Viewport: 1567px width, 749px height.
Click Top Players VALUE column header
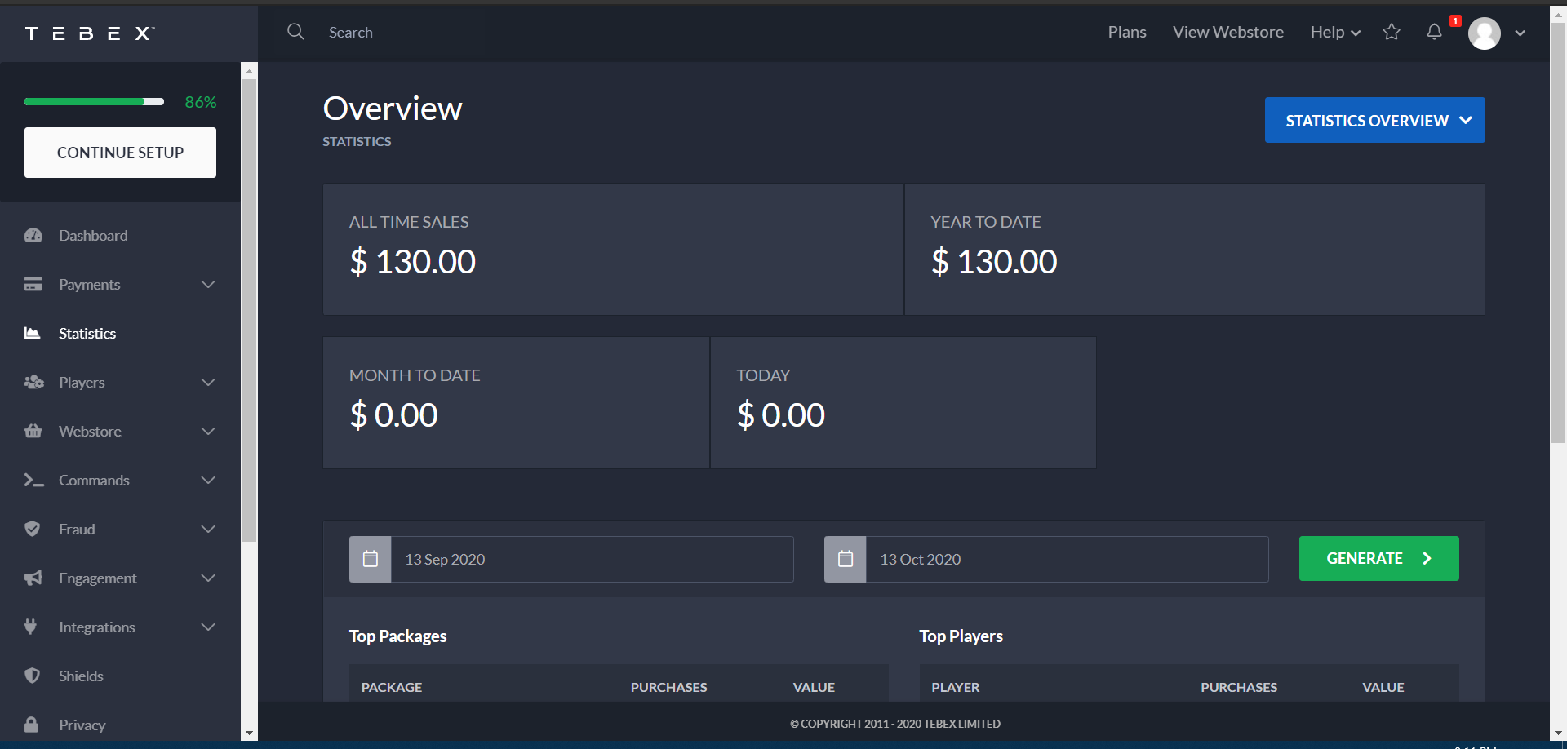pyautogui.click(x=1383, y=687)
